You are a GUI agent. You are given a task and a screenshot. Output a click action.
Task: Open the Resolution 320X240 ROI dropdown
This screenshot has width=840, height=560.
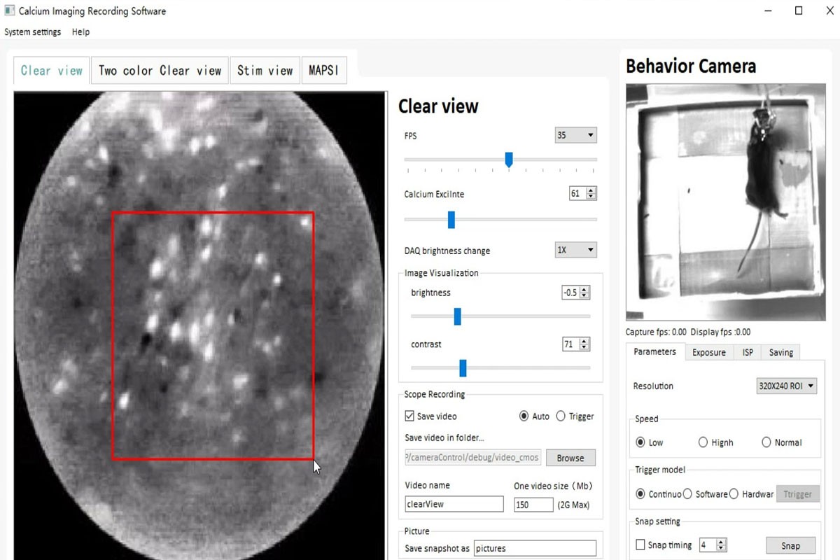pos(786,386)
